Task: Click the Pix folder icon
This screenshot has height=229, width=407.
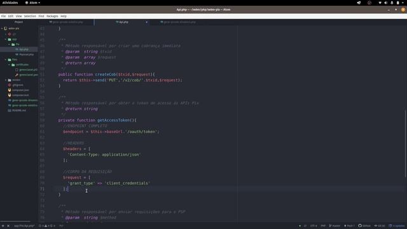Action: click(13, 45)
